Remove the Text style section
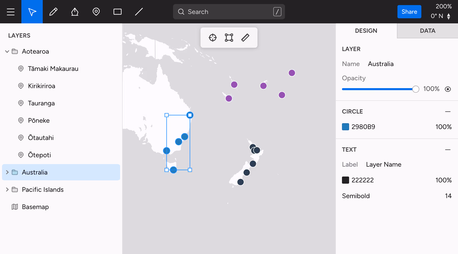458x254 pixels. [x=448, y=150]
